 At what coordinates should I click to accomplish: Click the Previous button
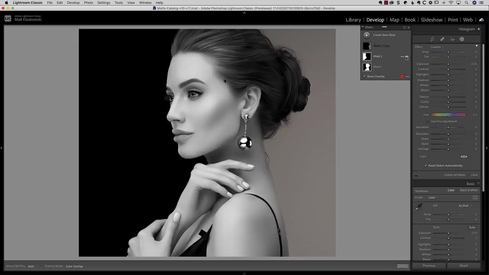(429, 266)
